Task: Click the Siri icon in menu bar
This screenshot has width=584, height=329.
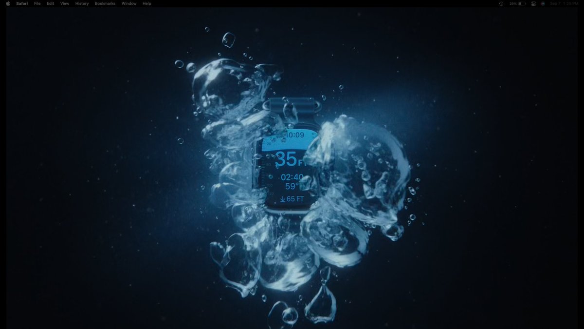Action: point(543,3)
